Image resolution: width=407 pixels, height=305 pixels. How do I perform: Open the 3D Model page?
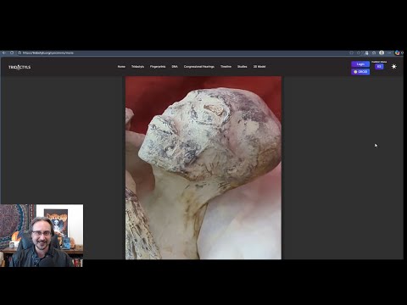pyautogui.click(x=259, y=67)
